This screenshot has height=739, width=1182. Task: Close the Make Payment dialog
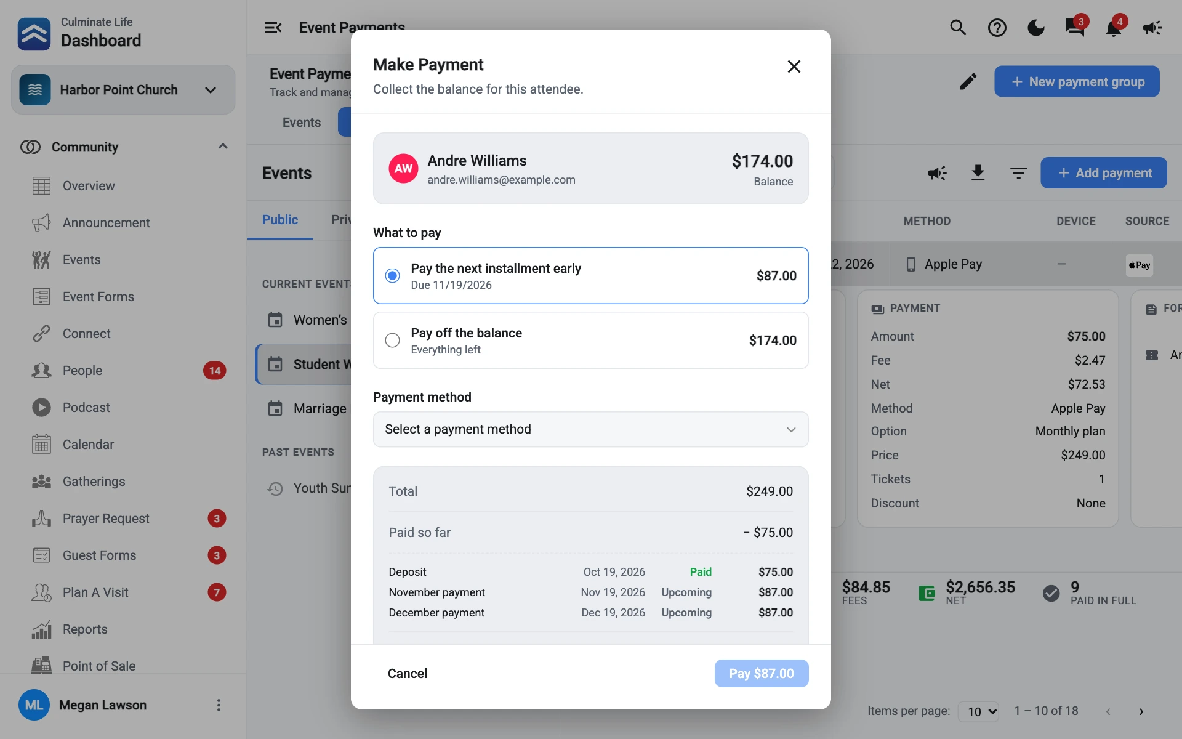pyautogui.click(x=794, y=67)
